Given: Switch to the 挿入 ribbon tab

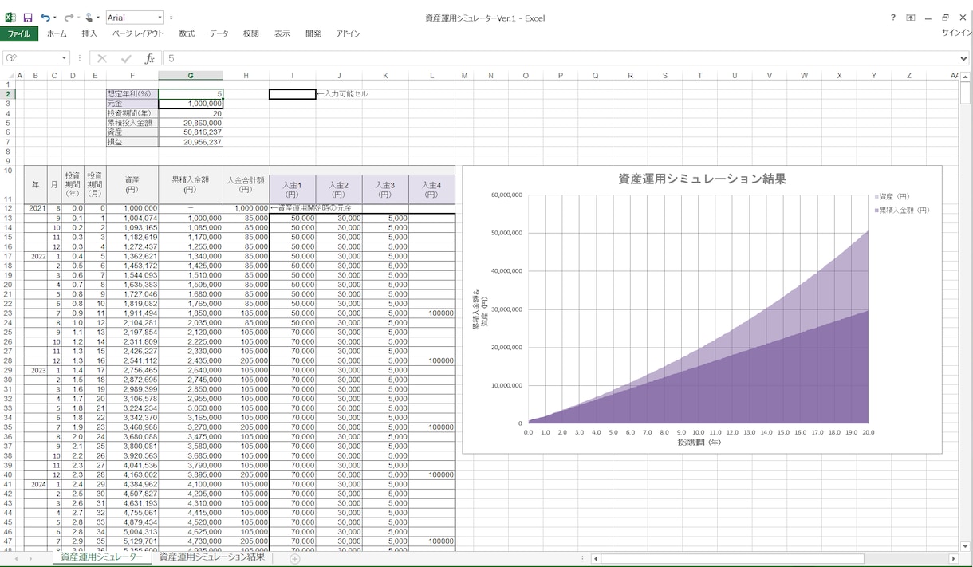Looking at the screenshot, I should [89, 34].
